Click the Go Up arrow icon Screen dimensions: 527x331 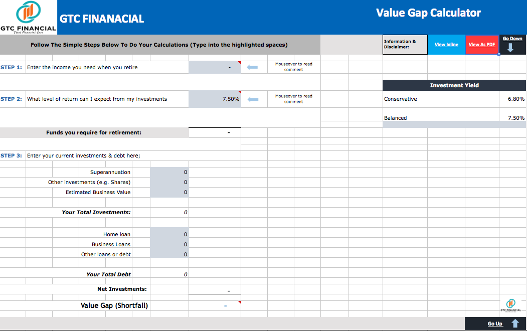pyautogui.click(x=515, y=323)
